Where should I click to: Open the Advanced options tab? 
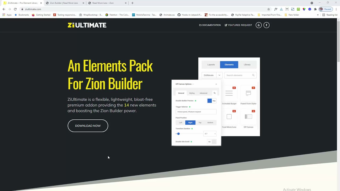(x=203, y=93)
